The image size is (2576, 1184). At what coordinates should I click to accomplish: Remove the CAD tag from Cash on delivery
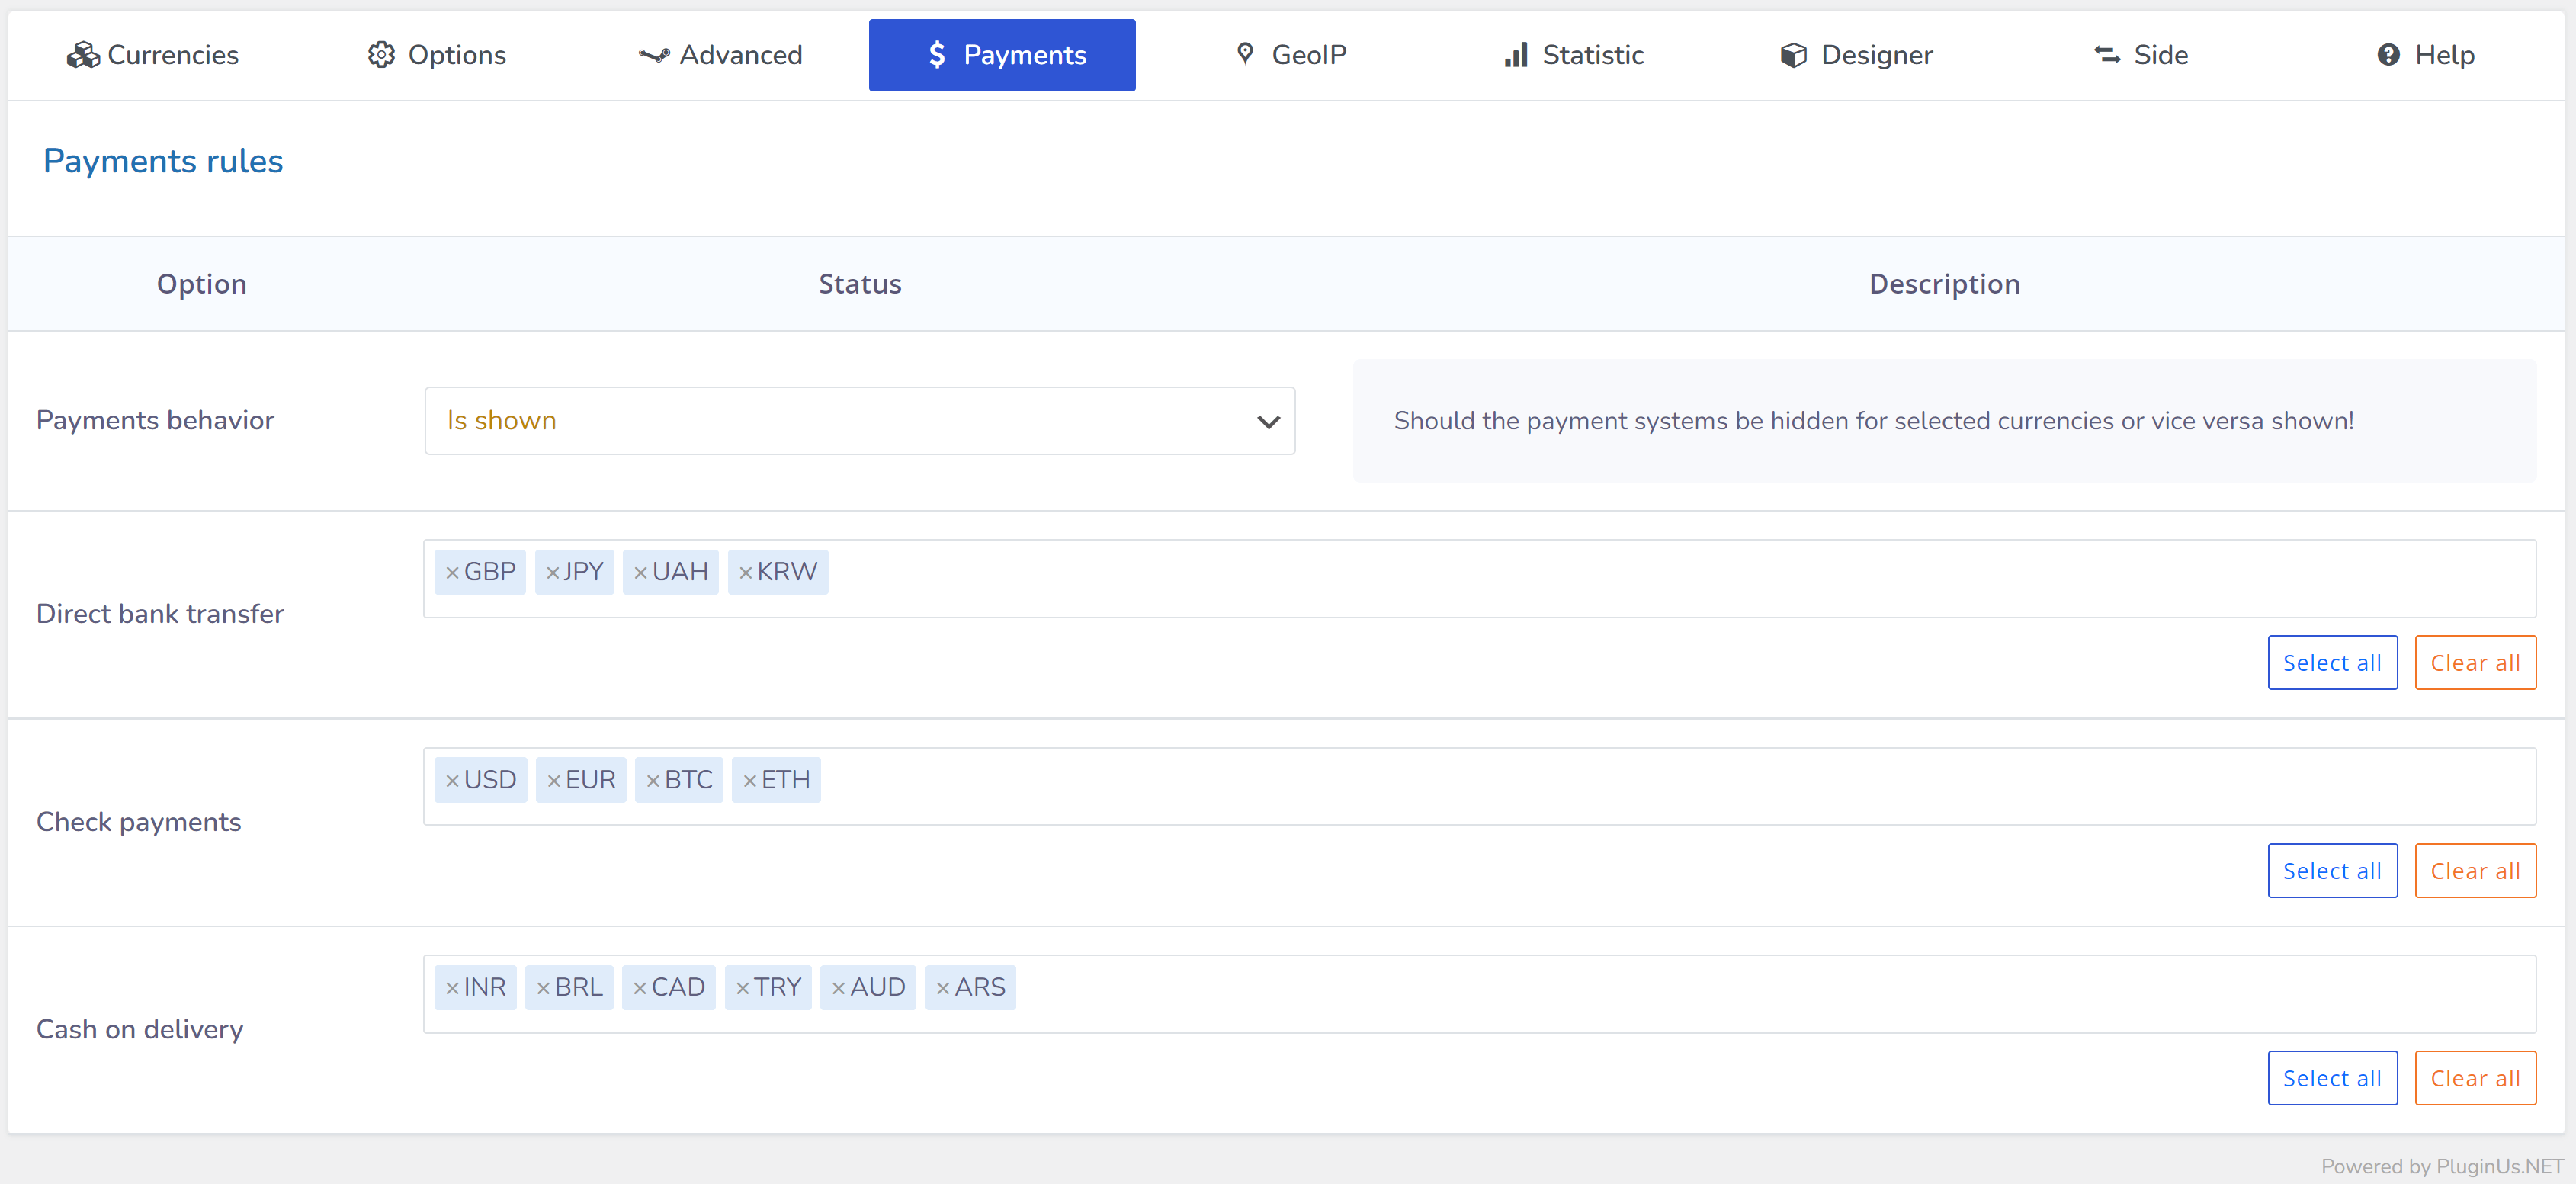pyautogui.click(x=640, y=989)
